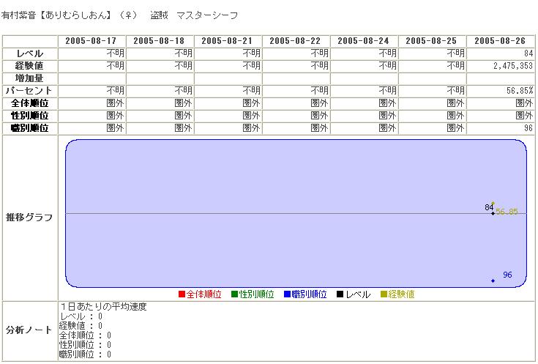The width and height of the screenshot is (538, 364).
Task: Click job rank value 96 in table
Action: (528, 128)
